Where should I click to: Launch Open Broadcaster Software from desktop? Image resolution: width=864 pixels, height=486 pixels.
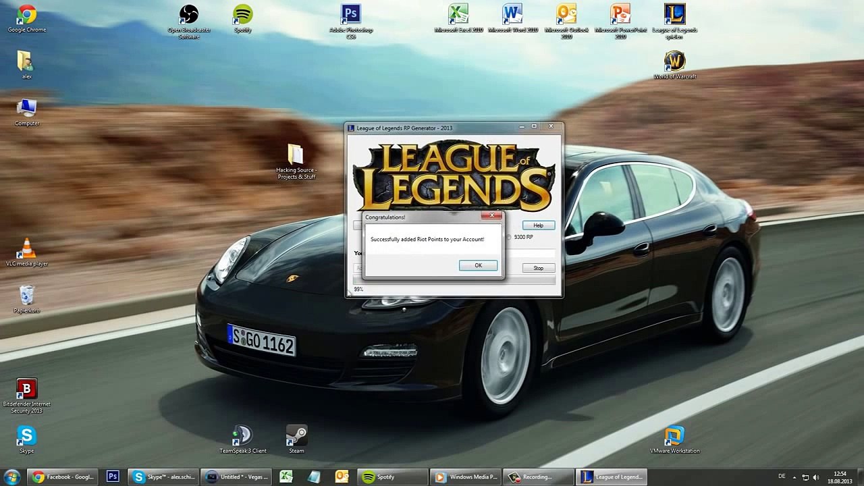pyautogui.click(x=189, y=22)
